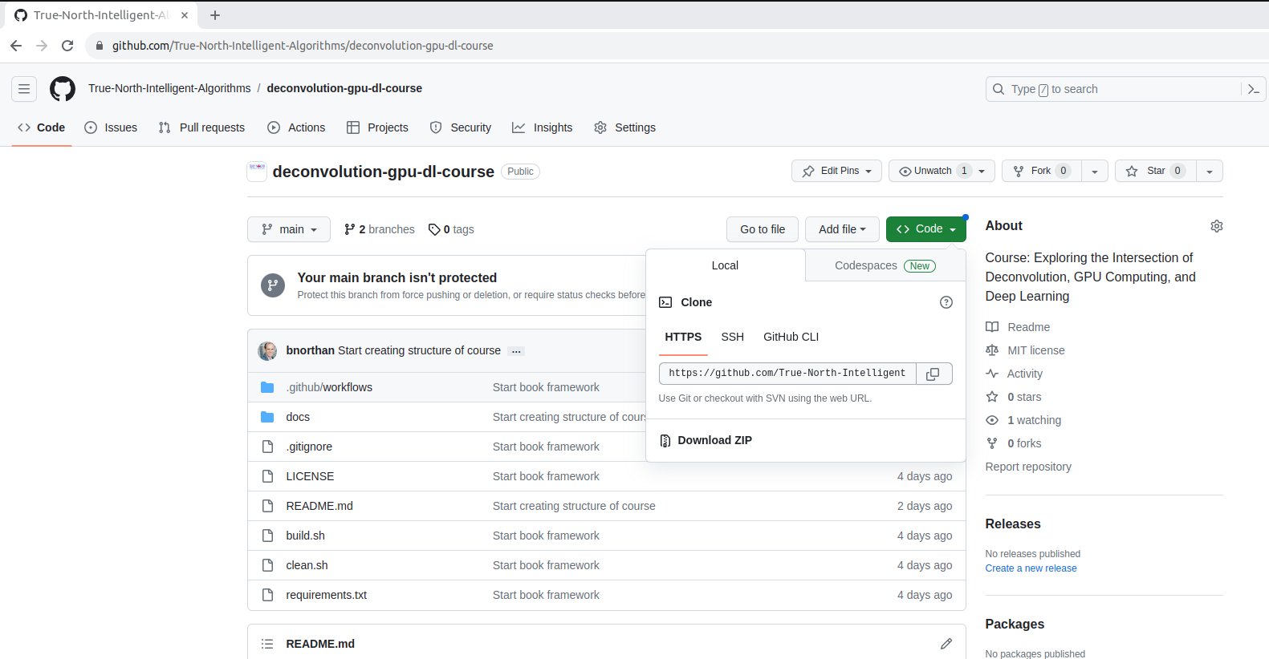Switch to the Issues tab
The image size is (1269, 659).
click(111, 127)
